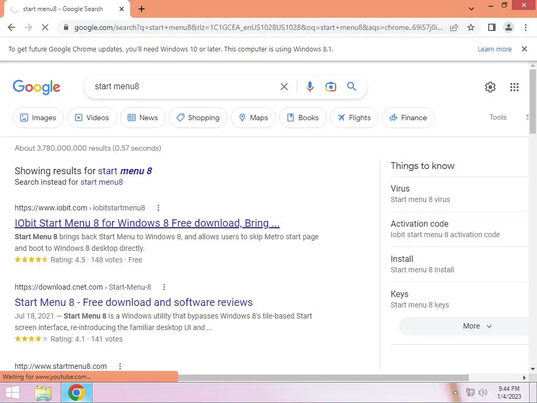
Task: Select Install in Things to know
Action: [459, 264]
